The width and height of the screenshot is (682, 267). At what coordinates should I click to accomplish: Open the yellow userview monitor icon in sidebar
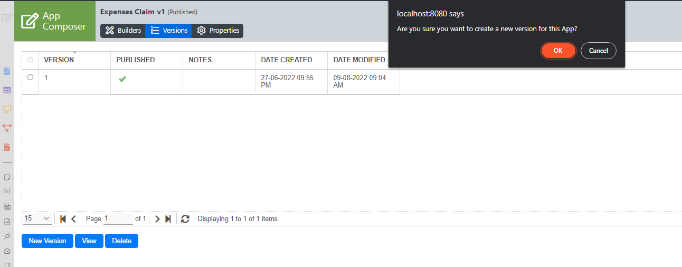pos(7,109)
